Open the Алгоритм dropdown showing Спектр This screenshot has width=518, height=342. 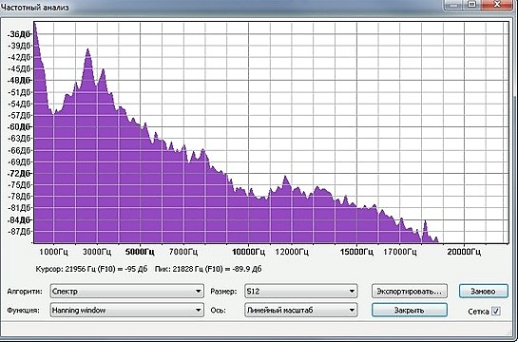127,291
